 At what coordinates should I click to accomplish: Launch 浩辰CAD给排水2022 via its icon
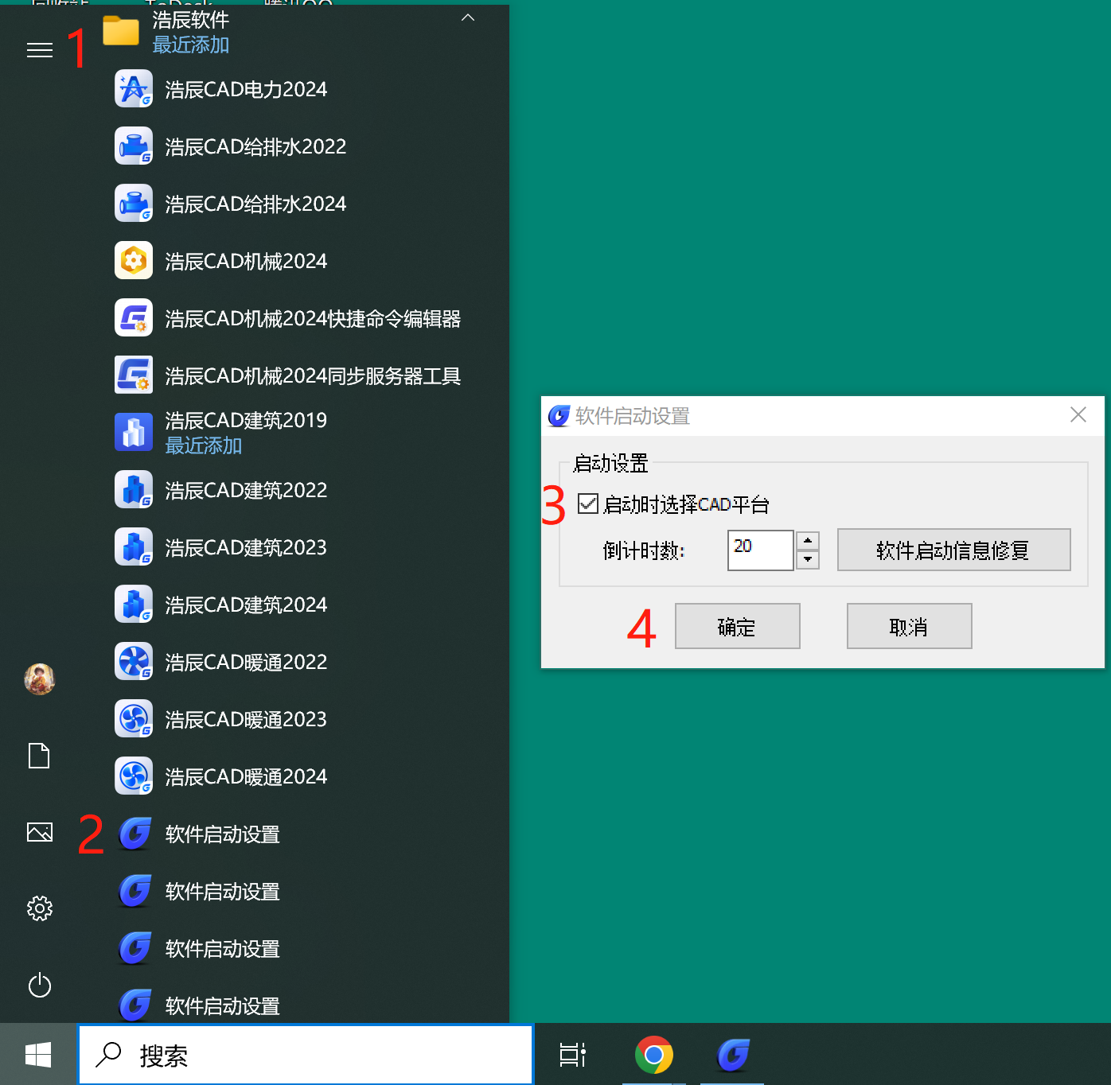point(134,146)
